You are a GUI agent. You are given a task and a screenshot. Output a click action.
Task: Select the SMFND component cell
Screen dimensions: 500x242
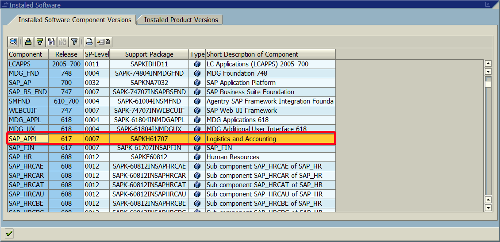point(28,101)
